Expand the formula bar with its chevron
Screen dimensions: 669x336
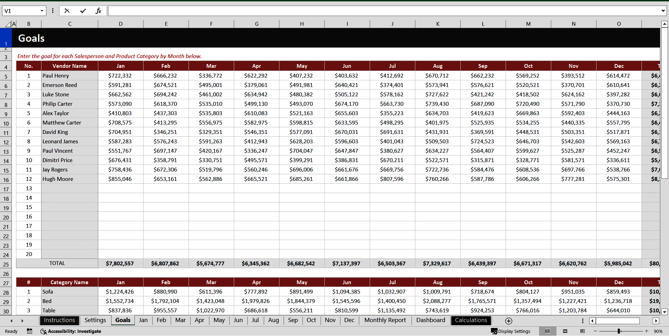pyautogui.click(x=664, y=11)
